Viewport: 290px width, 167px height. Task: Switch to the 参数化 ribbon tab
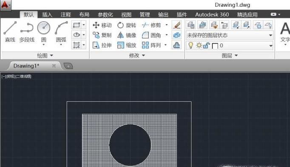[105, 14]
